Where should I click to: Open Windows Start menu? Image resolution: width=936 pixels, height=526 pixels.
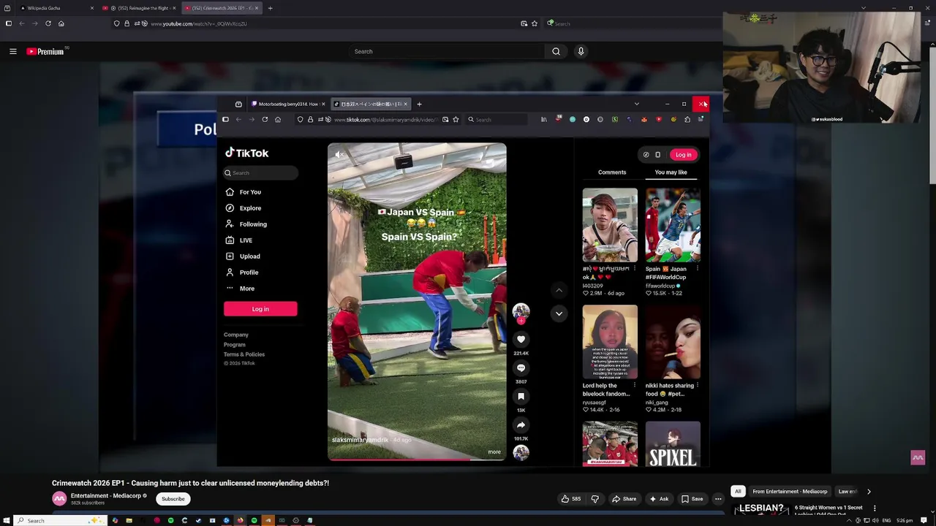(7, 520)
